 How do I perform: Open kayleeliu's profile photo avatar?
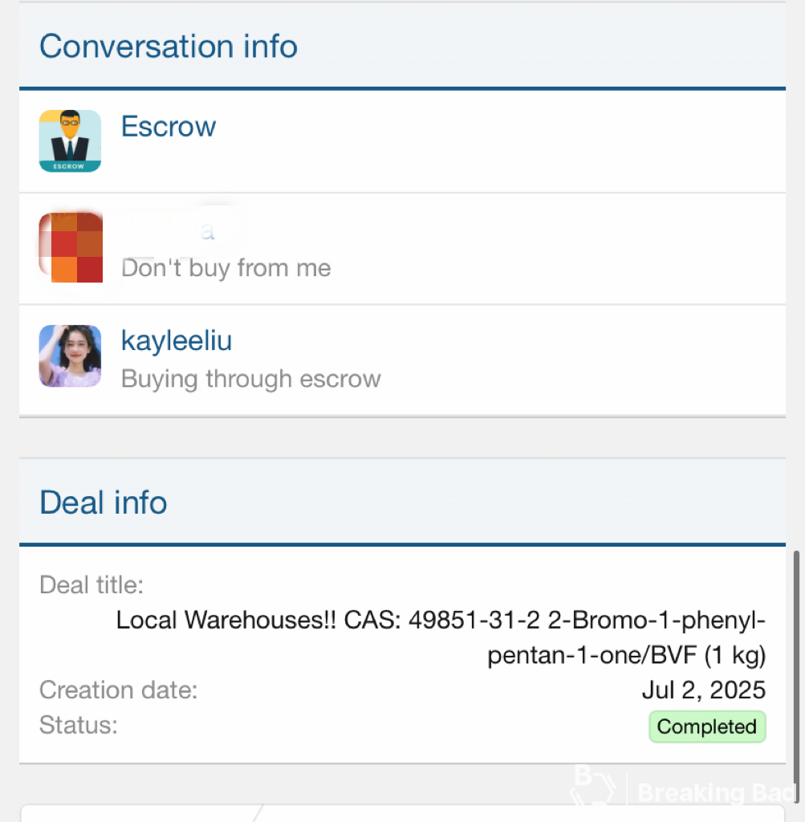click(70, 356)
